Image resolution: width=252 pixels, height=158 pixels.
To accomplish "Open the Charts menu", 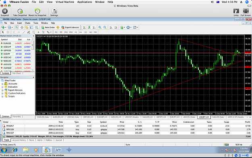I will [27, 23].
